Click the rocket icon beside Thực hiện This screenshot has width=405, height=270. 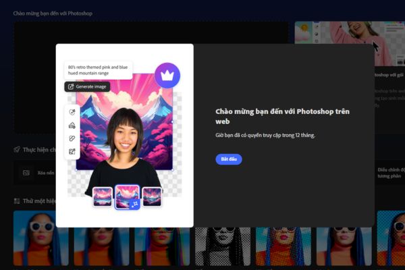17,150
